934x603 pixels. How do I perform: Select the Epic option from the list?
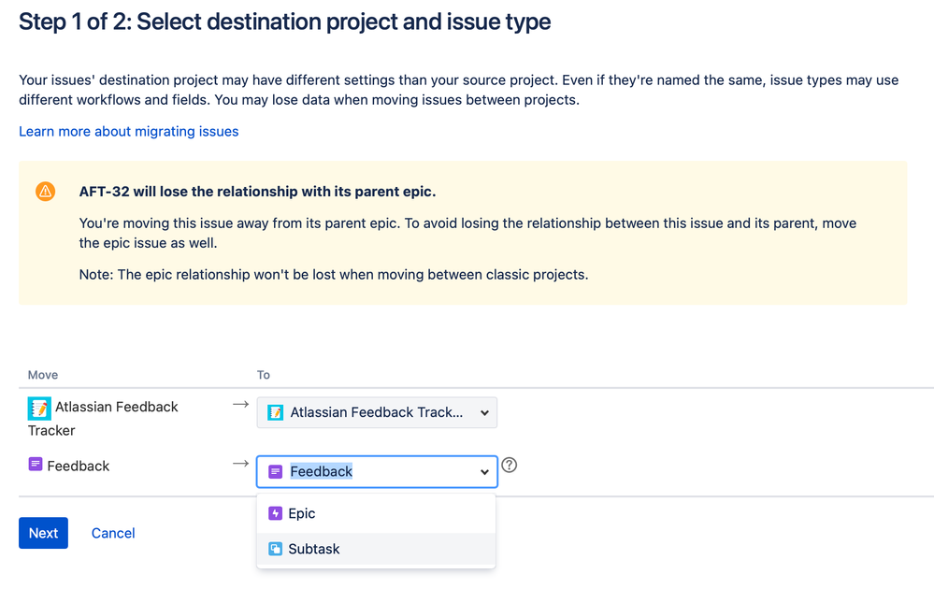click(x=302, y=513)
